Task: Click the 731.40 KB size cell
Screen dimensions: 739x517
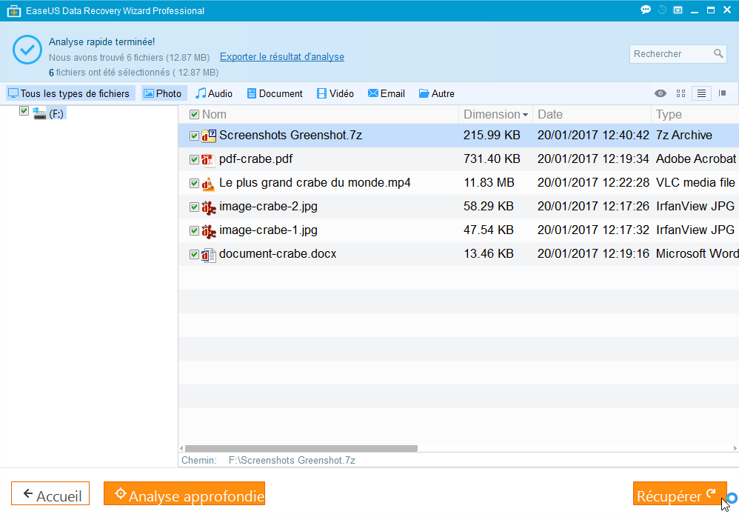Action: click(x=492, y=159)
